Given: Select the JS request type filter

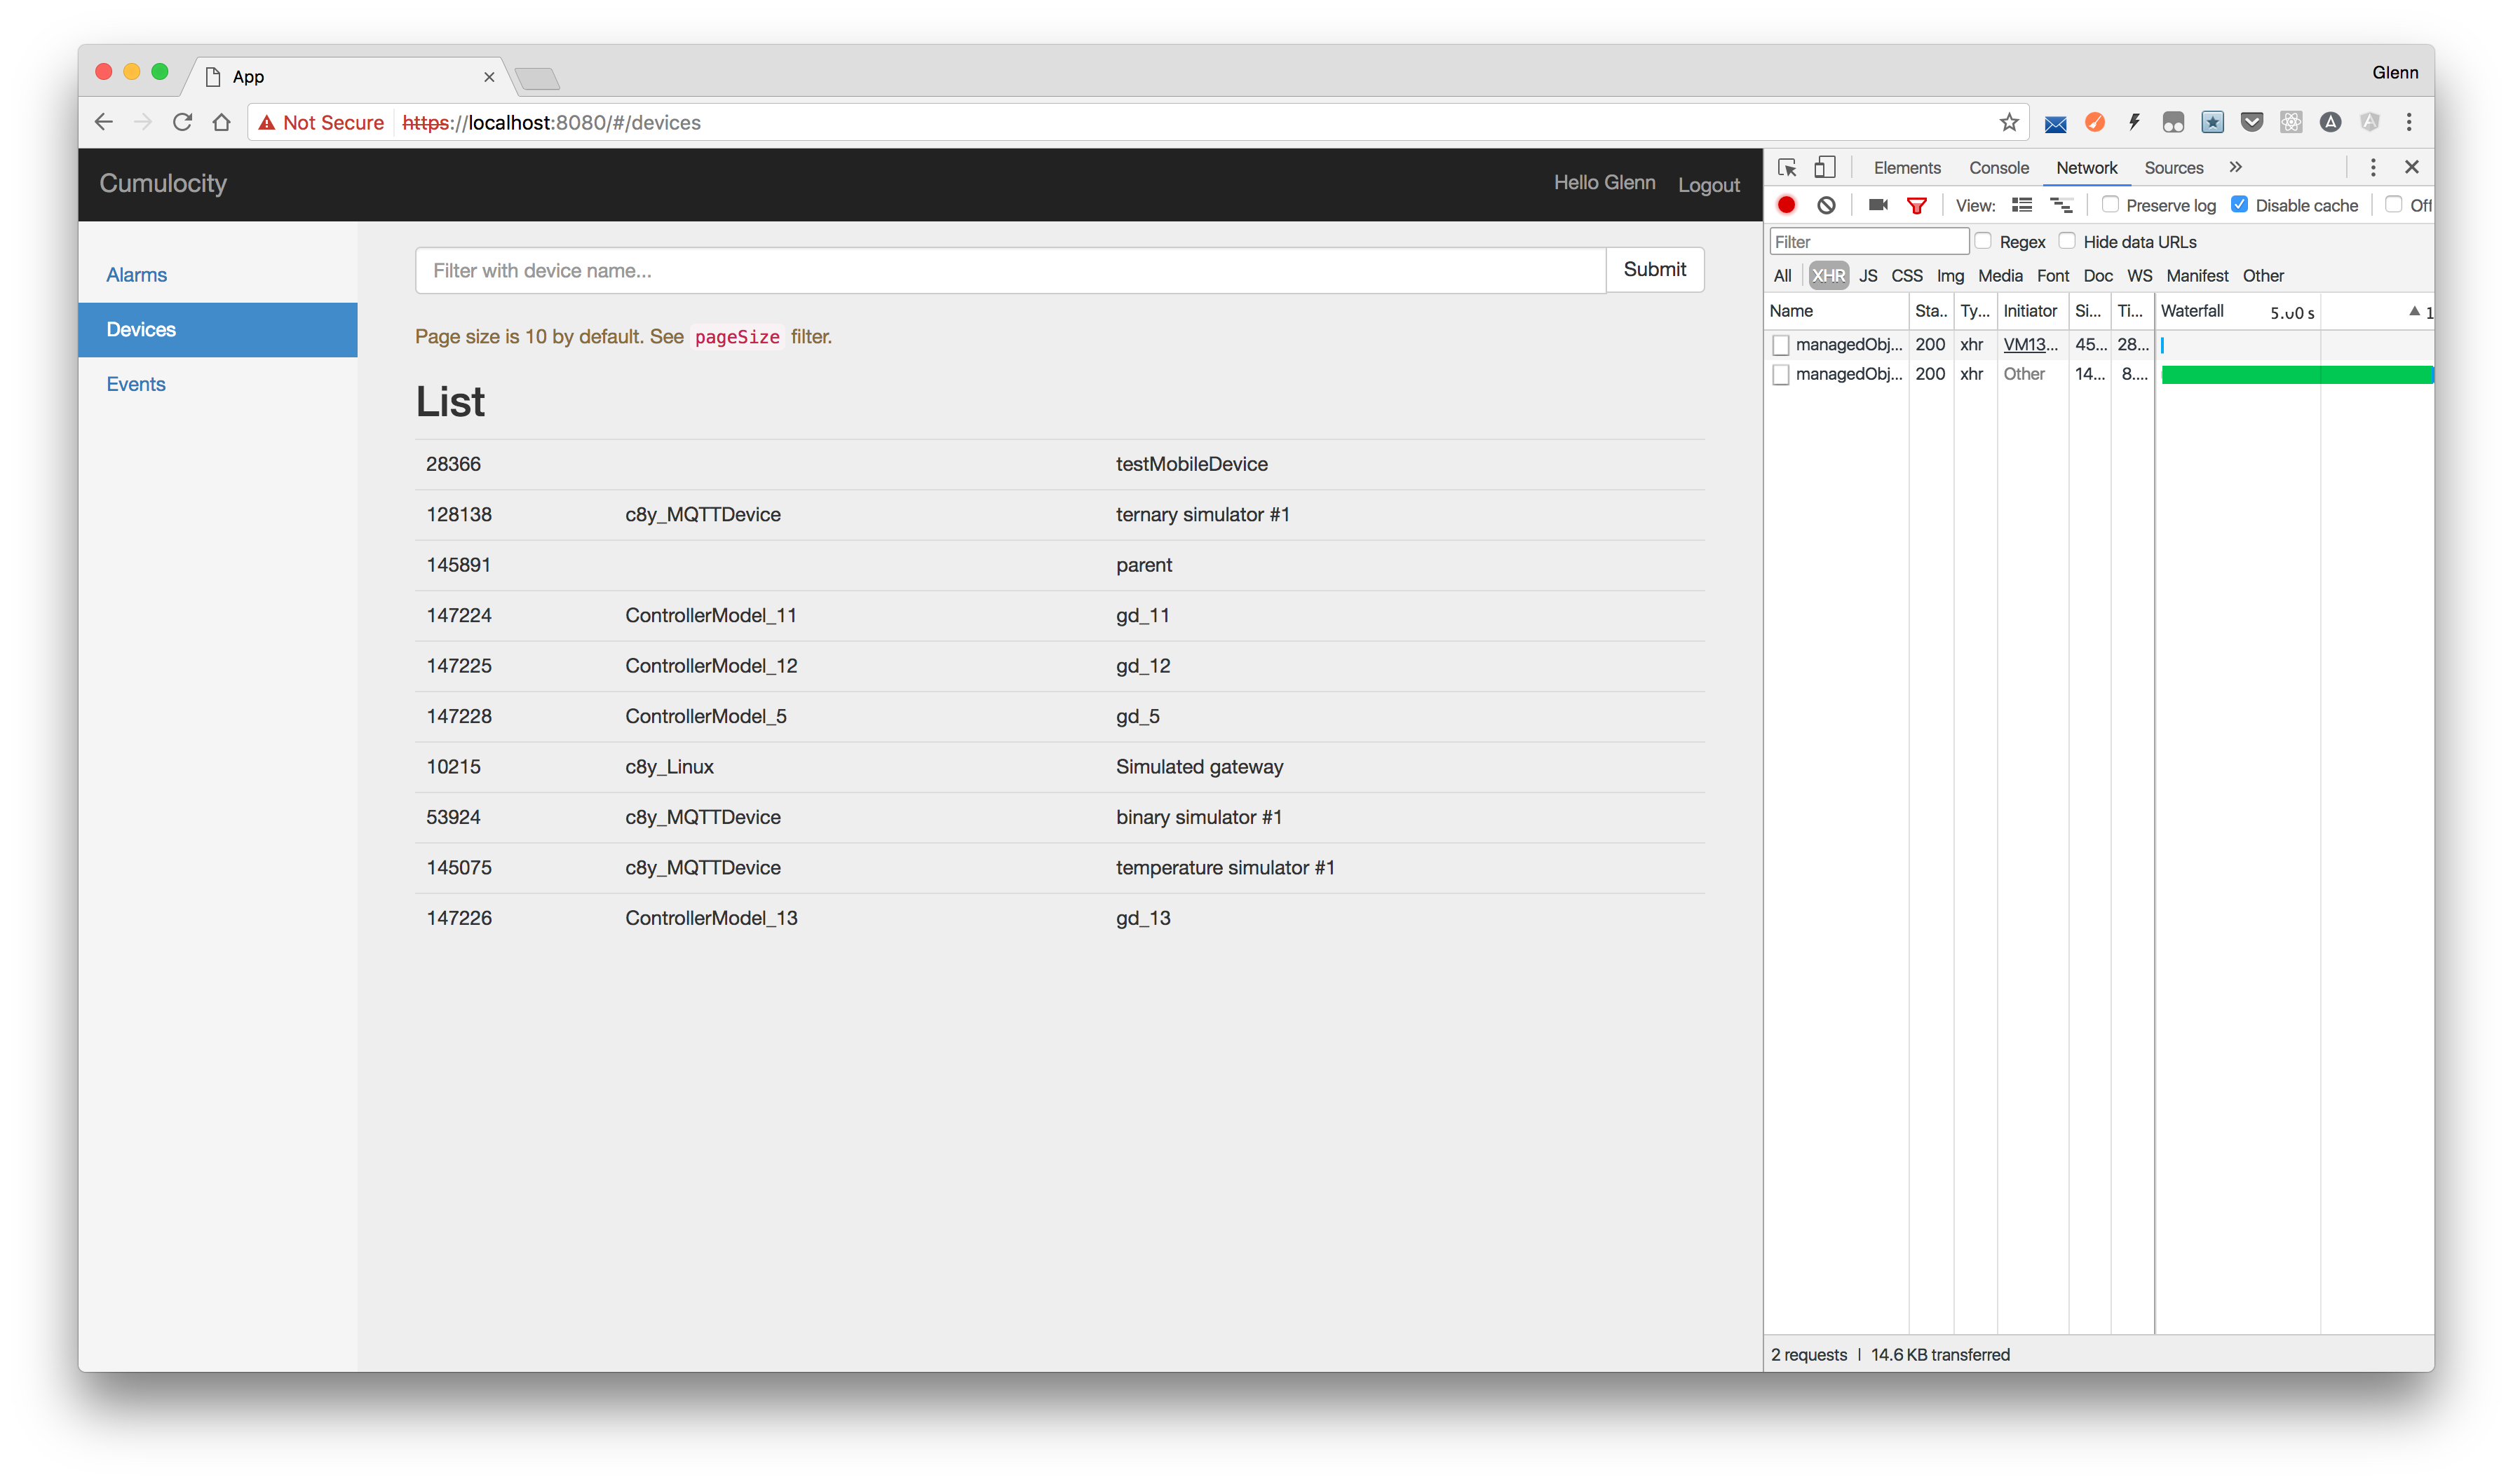Looking at the screenshot, I should point(1867,276).
